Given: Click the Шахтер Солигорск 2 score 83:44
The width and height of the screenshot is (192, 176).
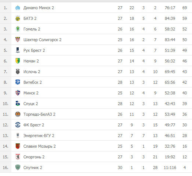Looking at the screenshot, I should click(x=170, y=40).
